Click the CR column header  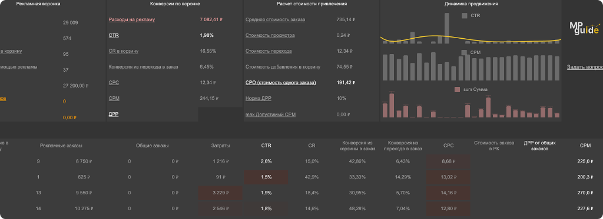(x=312, y=146)
